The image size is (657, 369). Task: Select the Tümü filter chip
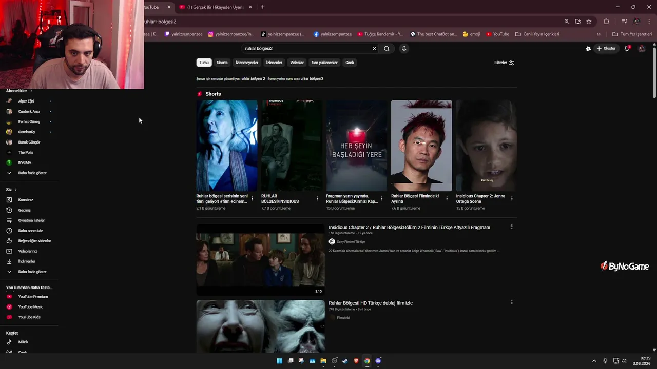pos(204,63)
